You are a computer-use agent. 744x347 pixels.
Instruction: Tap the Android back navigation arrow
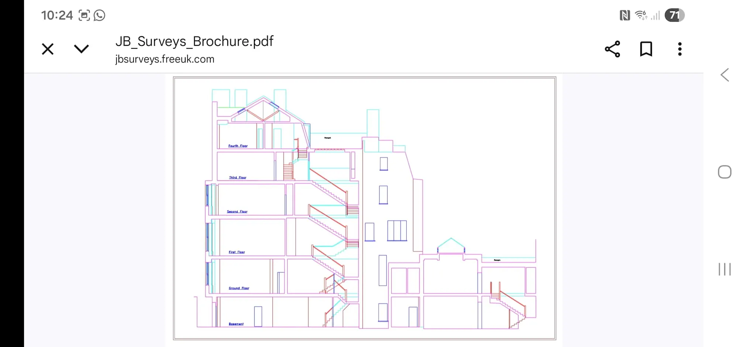coord(724,75)
